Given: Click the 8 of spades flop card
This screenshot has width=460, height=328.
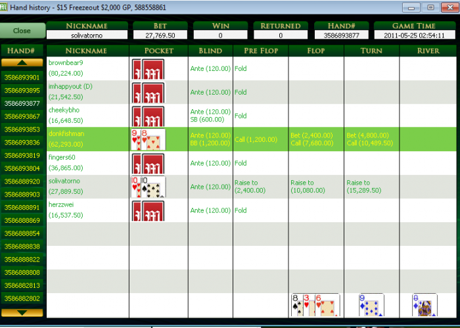Looking at the screenshot, I should click(296, 305).
